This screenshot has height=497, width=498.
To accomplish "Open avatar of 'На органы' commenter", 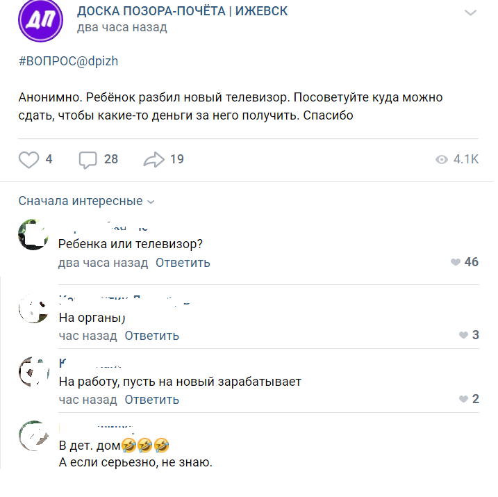I will coord(33,308).
